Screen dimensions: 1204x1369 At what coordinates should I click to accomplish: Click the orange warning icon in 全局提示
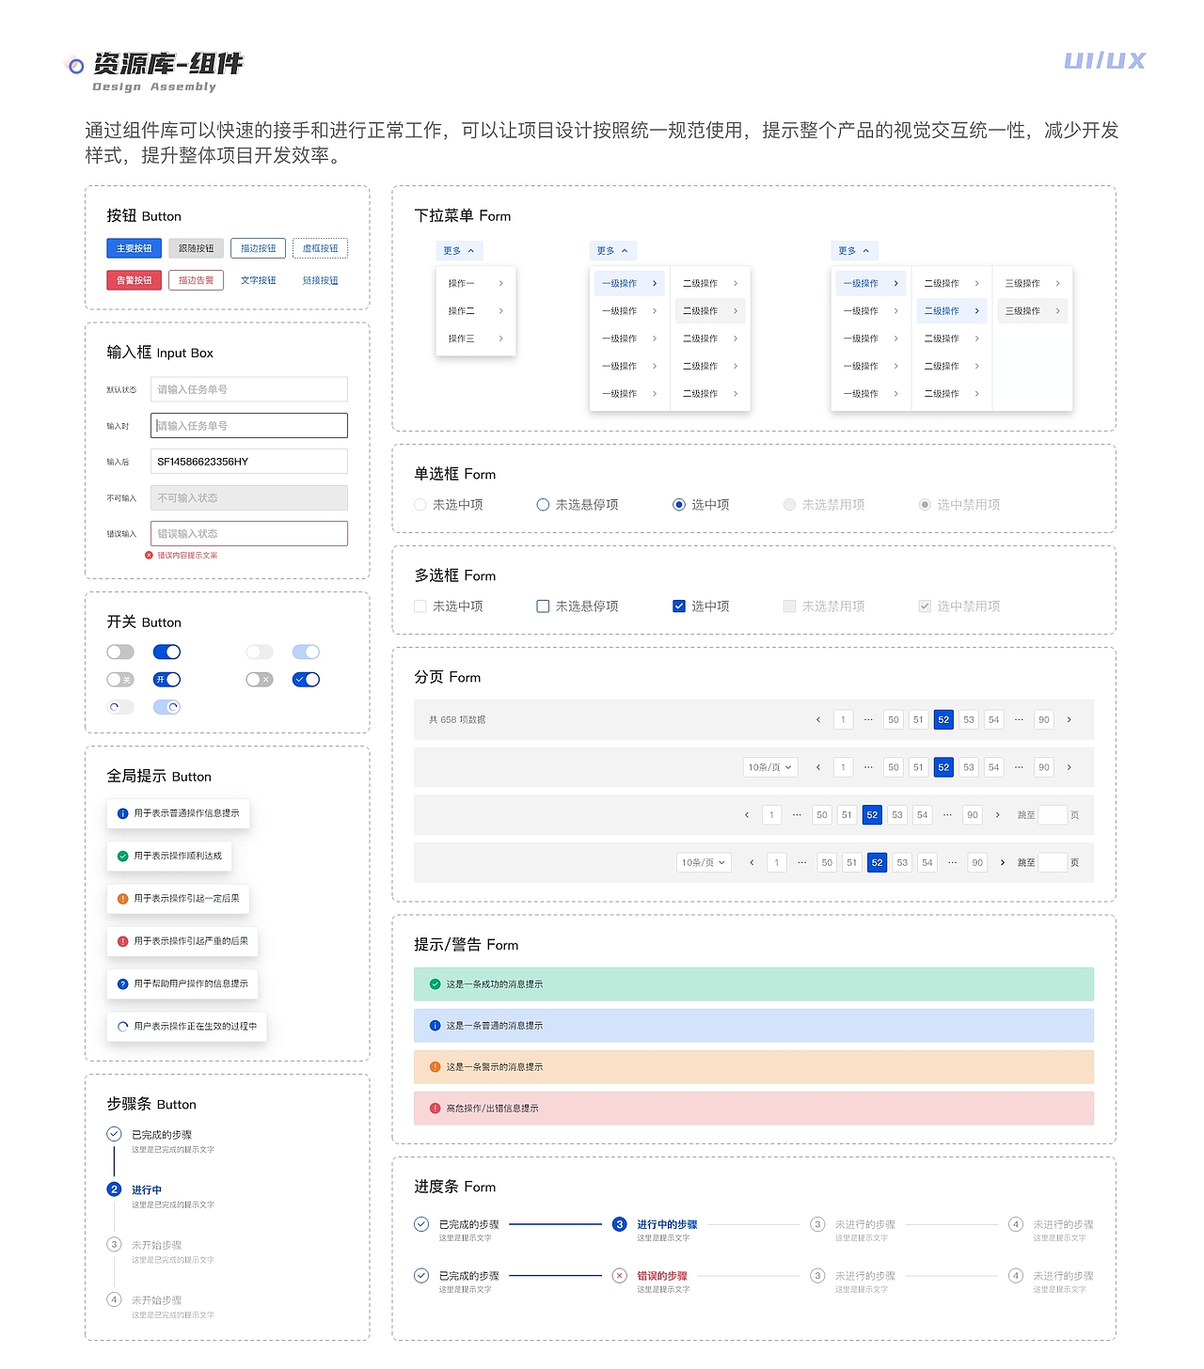121,899
